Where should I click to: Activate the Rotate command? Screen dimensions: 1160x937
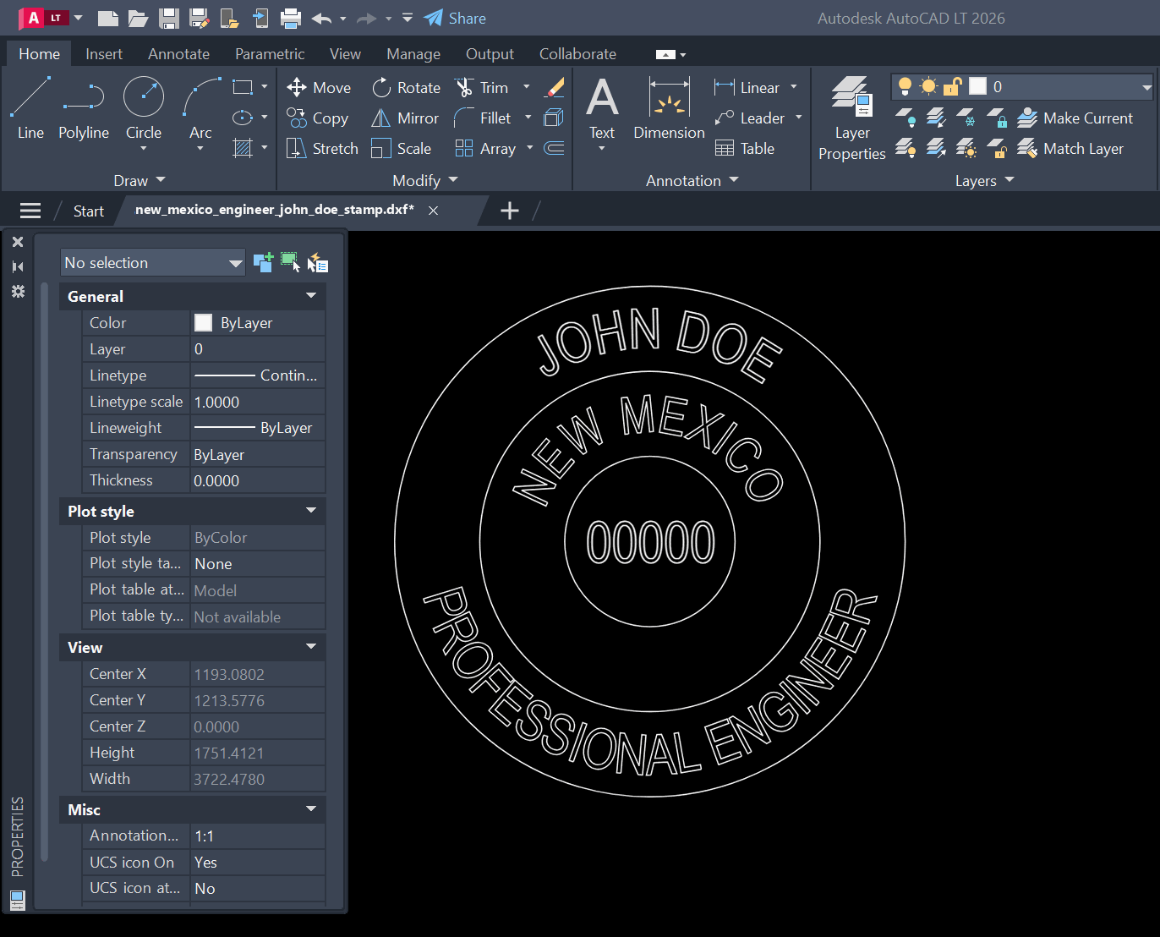tap(407, 87)
